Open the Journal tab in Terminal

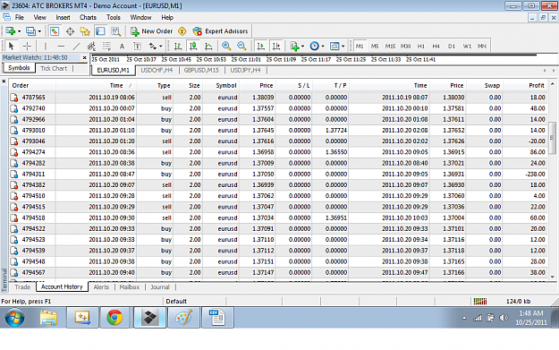pos(160,287)
